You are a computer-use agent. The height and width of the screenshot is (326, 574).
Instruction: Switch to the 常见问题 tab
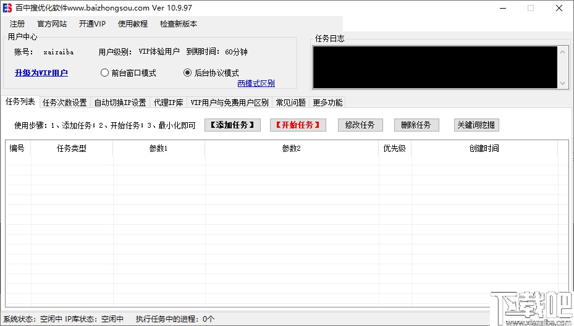tap(290, 103)
